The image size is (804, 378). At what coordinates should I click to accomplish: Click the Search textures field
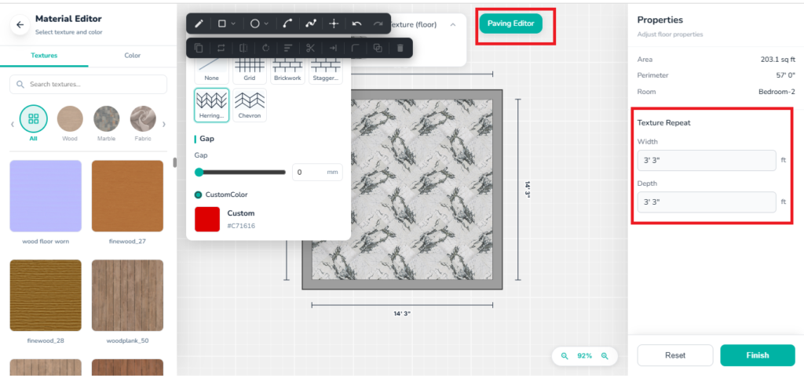point(88,85)
